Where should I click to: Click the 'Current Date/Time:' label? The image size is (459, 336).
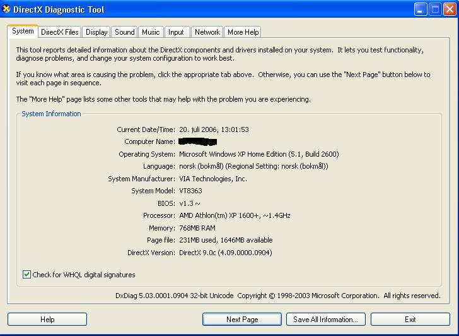[146, 129]
